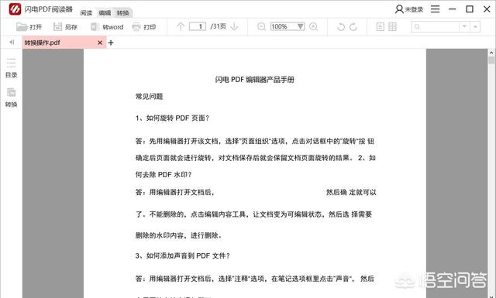
Task: Go to previous page with up arrow
Action: 181,26
